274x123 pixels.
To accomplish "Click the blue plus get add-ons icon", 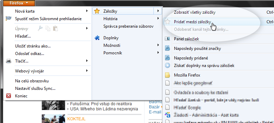I will point(167,66).
